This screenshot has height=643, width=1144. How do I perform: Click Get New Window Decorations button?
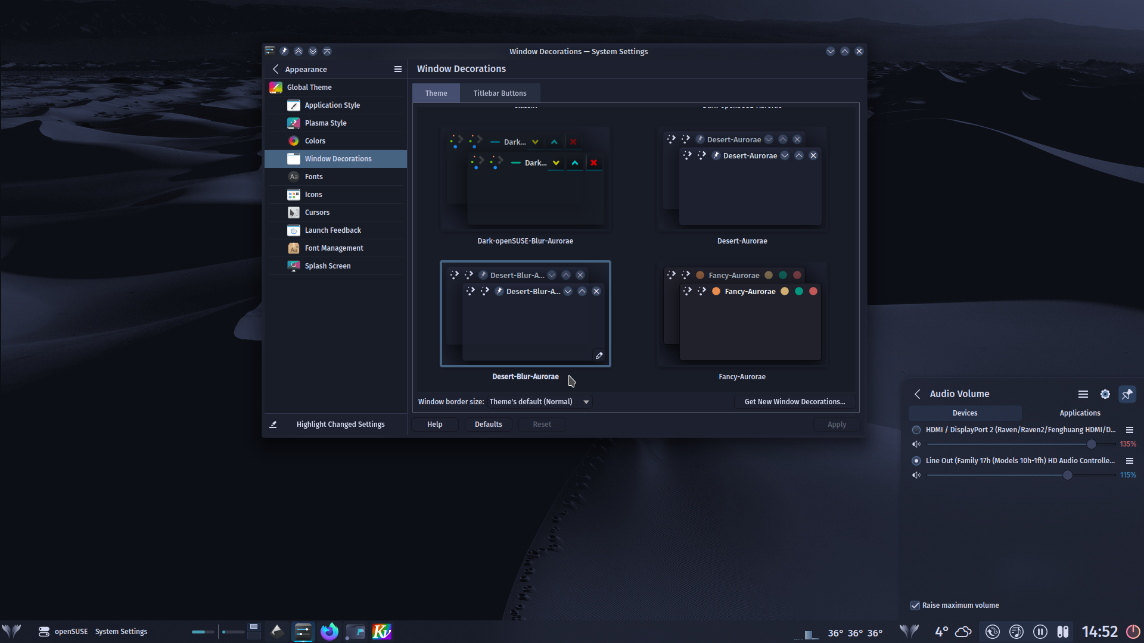click(795, 402)
